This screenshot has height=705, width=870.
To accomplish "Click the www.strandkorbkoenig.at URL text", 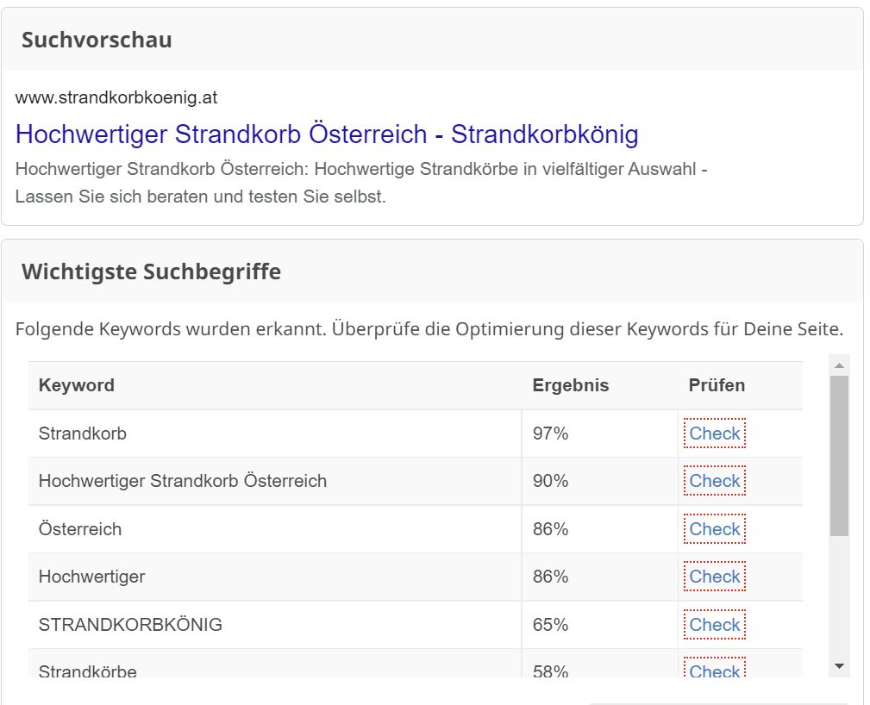I will tap(116, 97).
